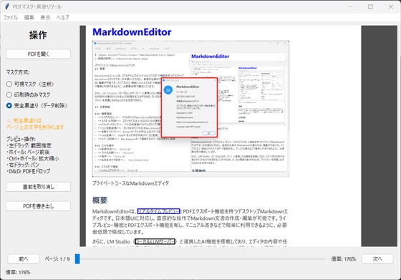Go to previous page with 前へ
Viewport: 401px width, 280px height.
pos(23,259)
